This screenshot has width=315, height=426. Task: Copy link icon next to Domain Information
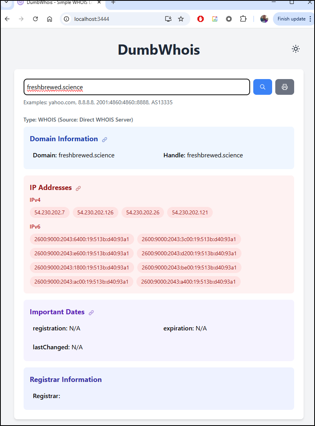pyautogui.click(x=105, y=139)
